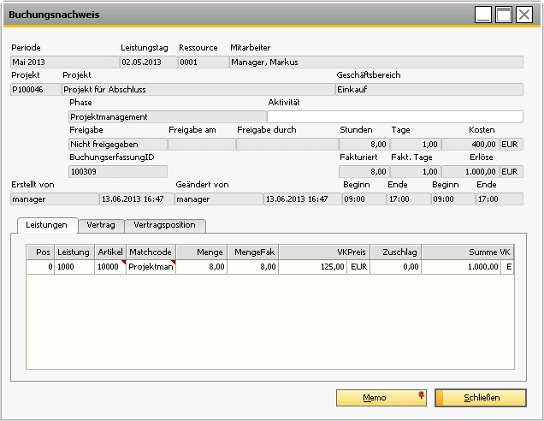Click into the empty Aktivität field
This screenshot has width=544, height=421.
pos(394,117)
